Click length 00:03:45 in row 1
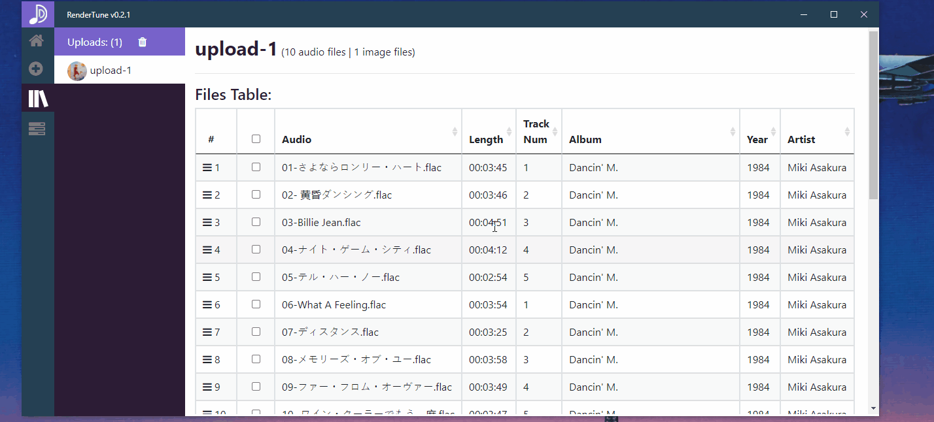The height and width of the screenshot is (422, 934). tap(488, 167)
